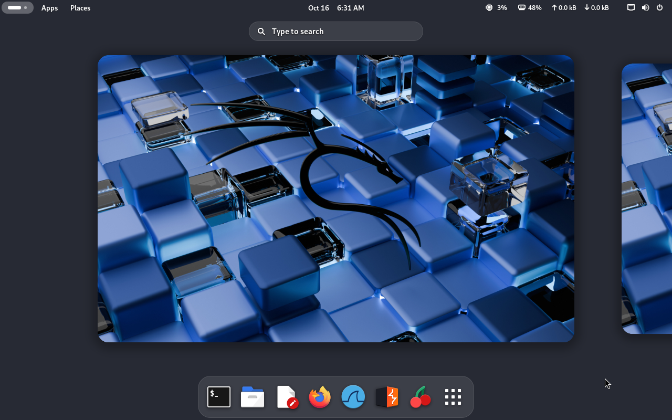Start Wireshark from the dock
The width and height of the screenshot is (672, 420).
coord(353,397)
